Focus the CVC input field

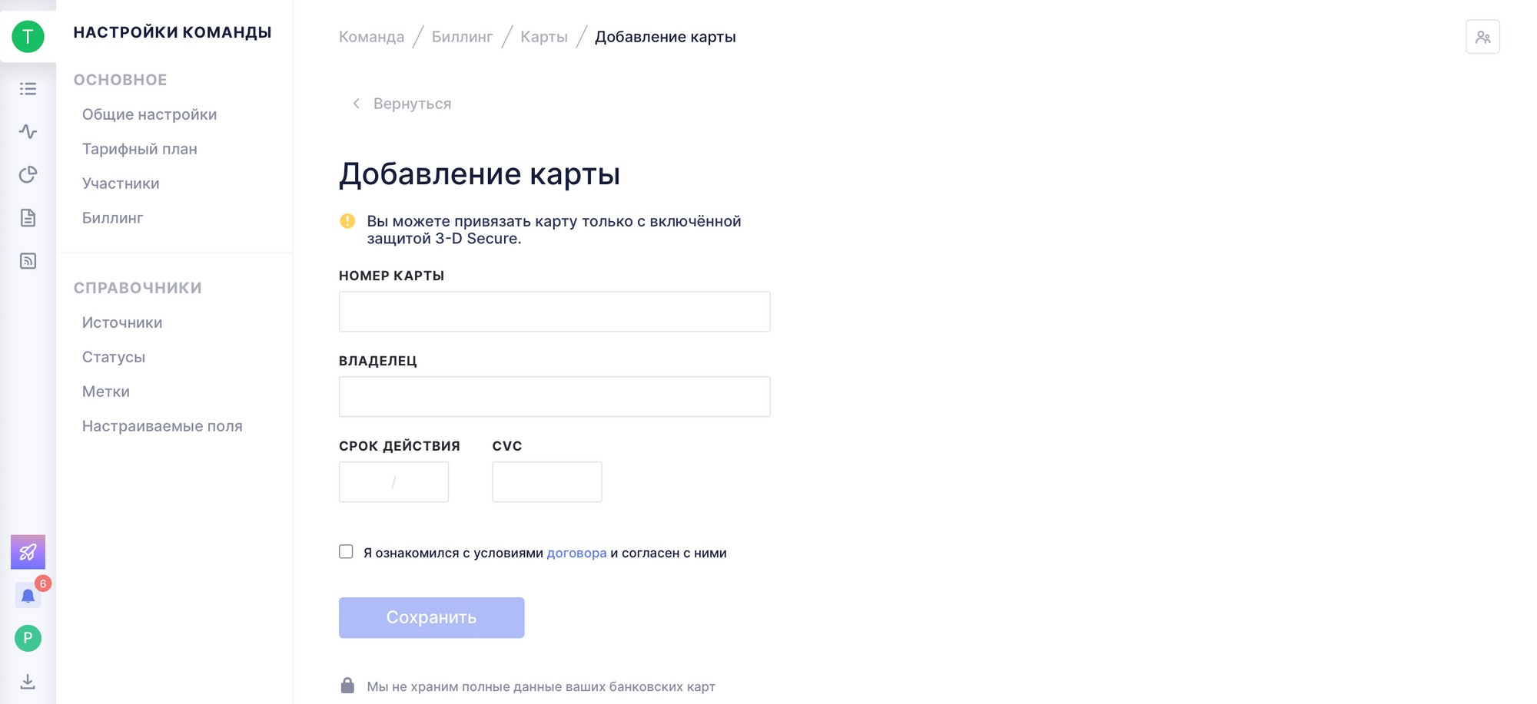coord(547,482)
